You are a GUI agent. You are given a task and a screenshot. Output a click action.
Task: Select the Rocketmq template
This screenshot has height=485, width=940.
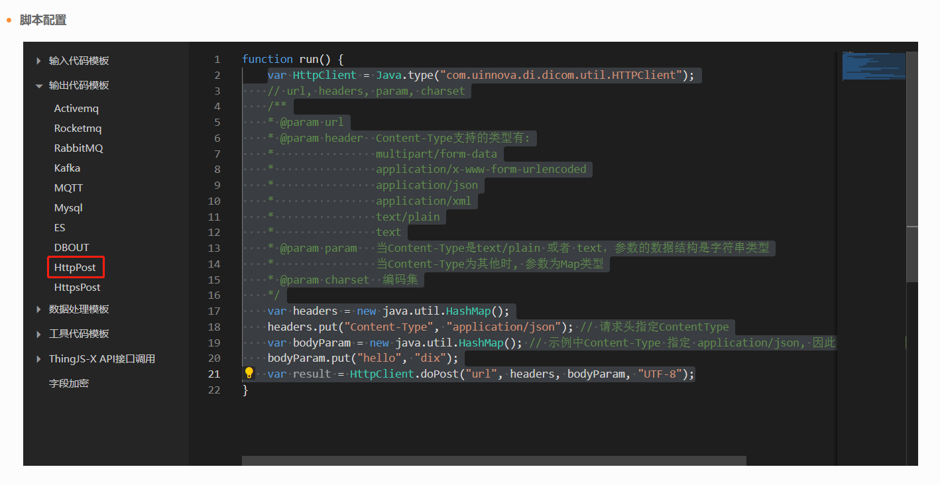[78, 129]
